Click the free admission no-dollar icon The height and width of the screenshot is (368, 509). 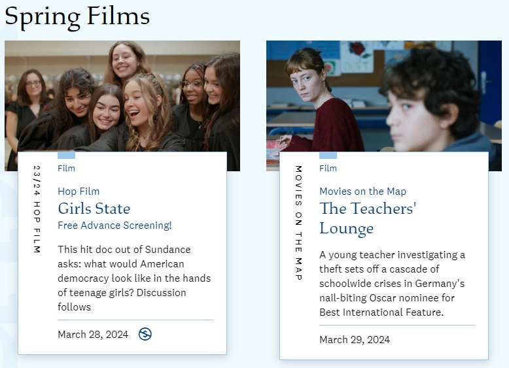point(145,334)
